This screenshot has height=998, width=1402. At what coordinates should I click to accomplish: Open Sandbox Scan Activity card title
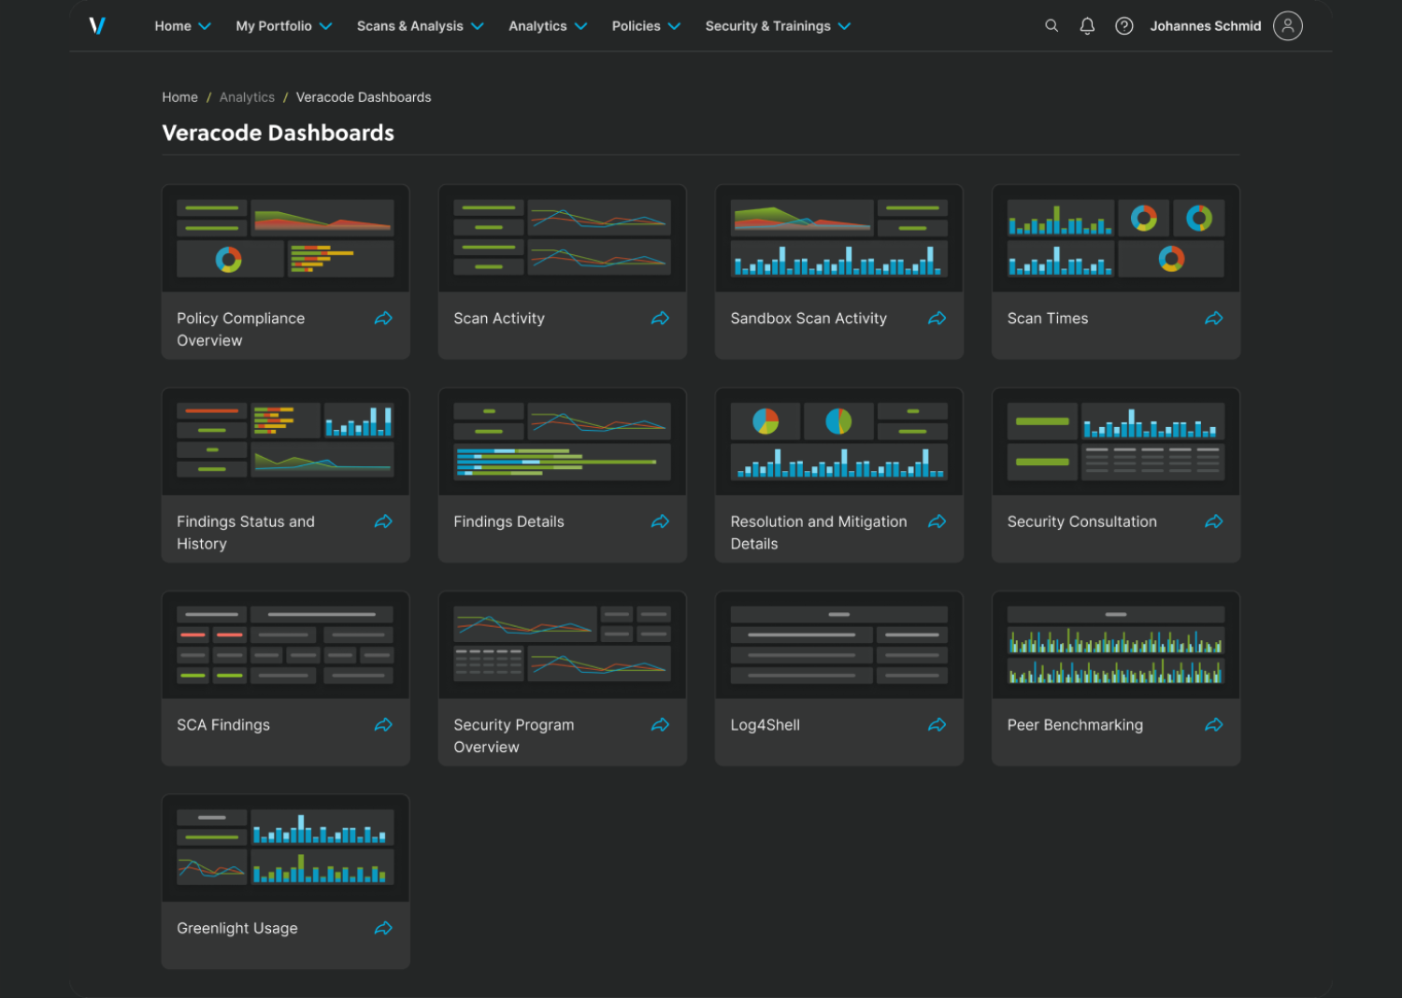808,319
